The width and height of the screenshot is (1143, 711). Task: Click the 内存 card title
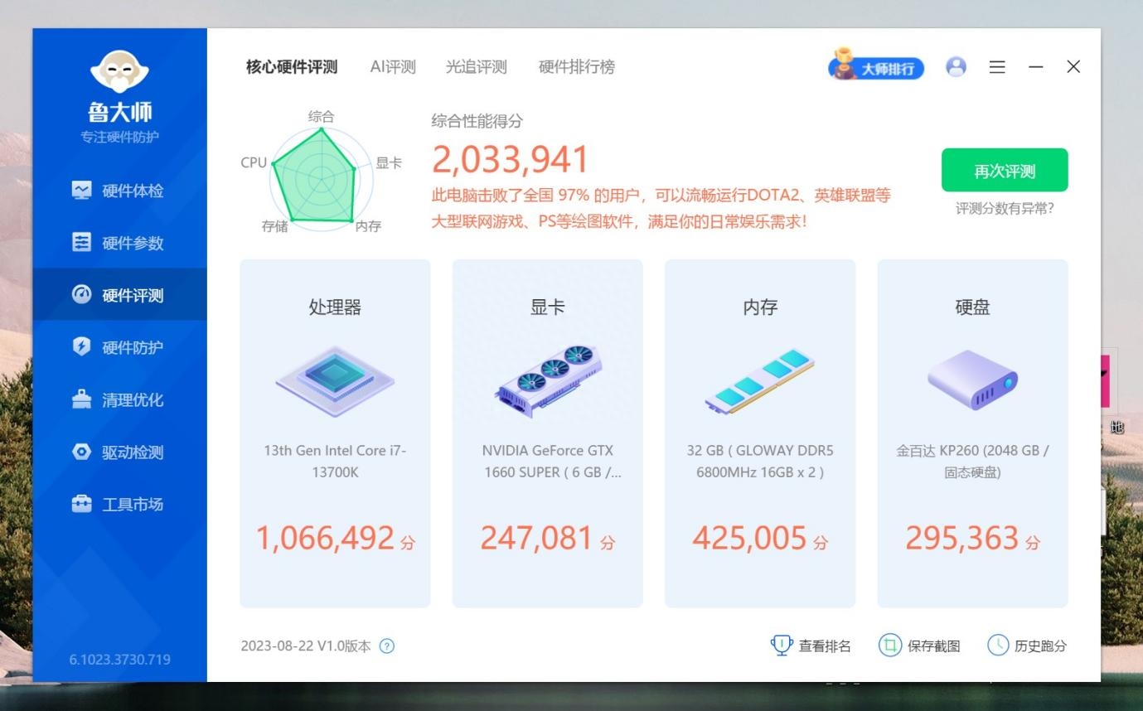point(760,307)
